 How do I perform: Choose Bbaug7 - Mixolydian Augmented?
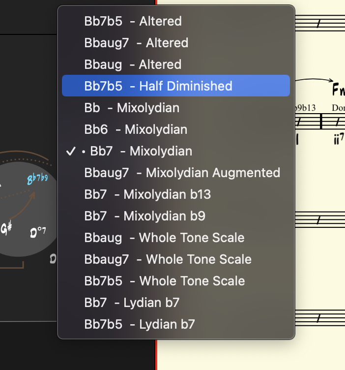pos(182,173)
